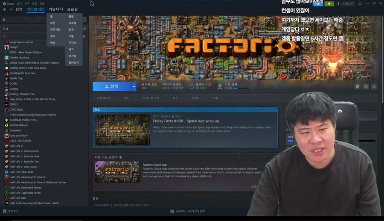Open the Friday Facts #438 news thumbnail
This screenshot has width=384, height=221.
tap(122, 130)
